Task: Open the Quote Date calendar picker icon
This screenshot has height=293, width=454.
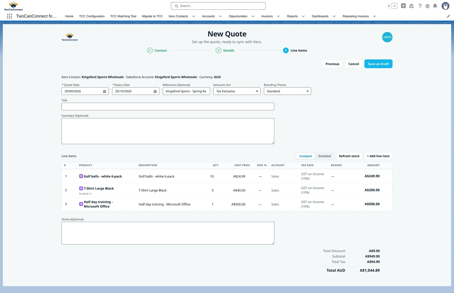Action: [x=104, y=91]
